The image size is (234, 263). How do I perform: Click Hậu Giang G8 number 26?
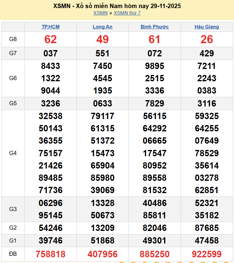(207, 39)
